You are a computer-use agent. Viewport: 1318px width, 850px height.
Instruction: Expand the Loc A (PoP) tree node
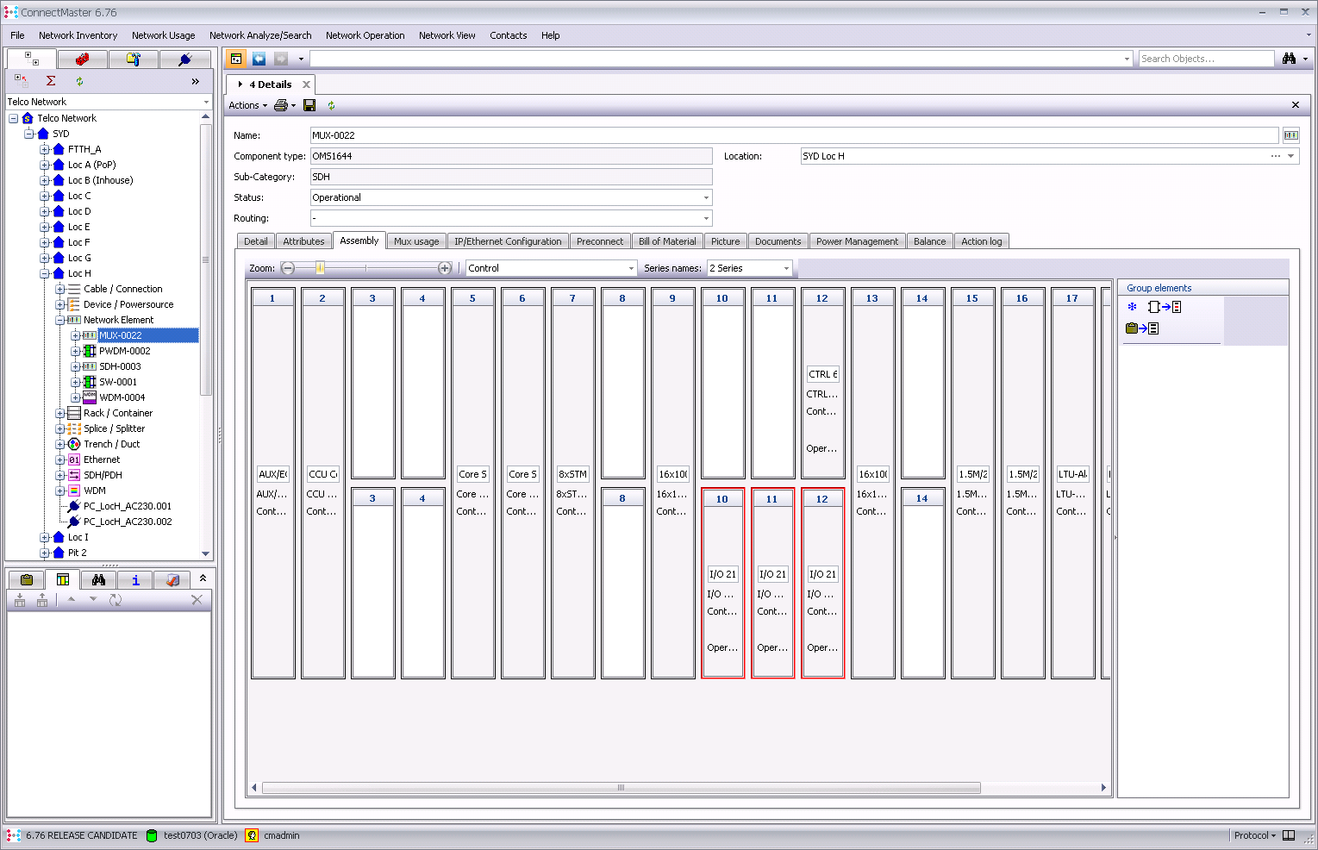(x=45, y=165)
